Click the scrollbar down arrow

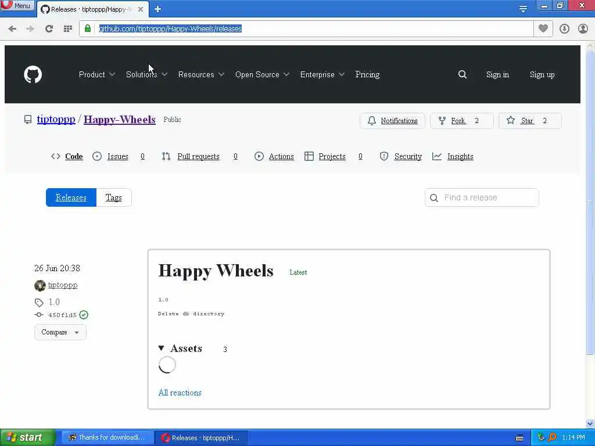[x=590, y=423]
